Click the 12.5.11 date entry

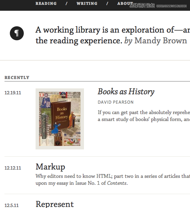coord(12,205)
